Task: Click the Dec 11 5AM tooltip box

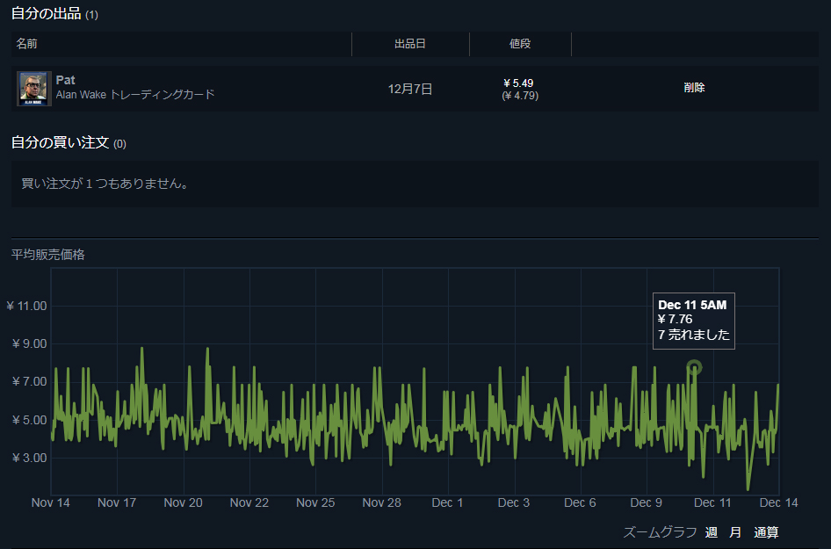Action: coord(694,321)
